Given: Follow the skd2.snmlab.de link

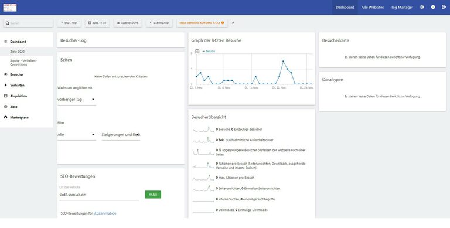Looking at the screenshot, I should pos(105,213).
